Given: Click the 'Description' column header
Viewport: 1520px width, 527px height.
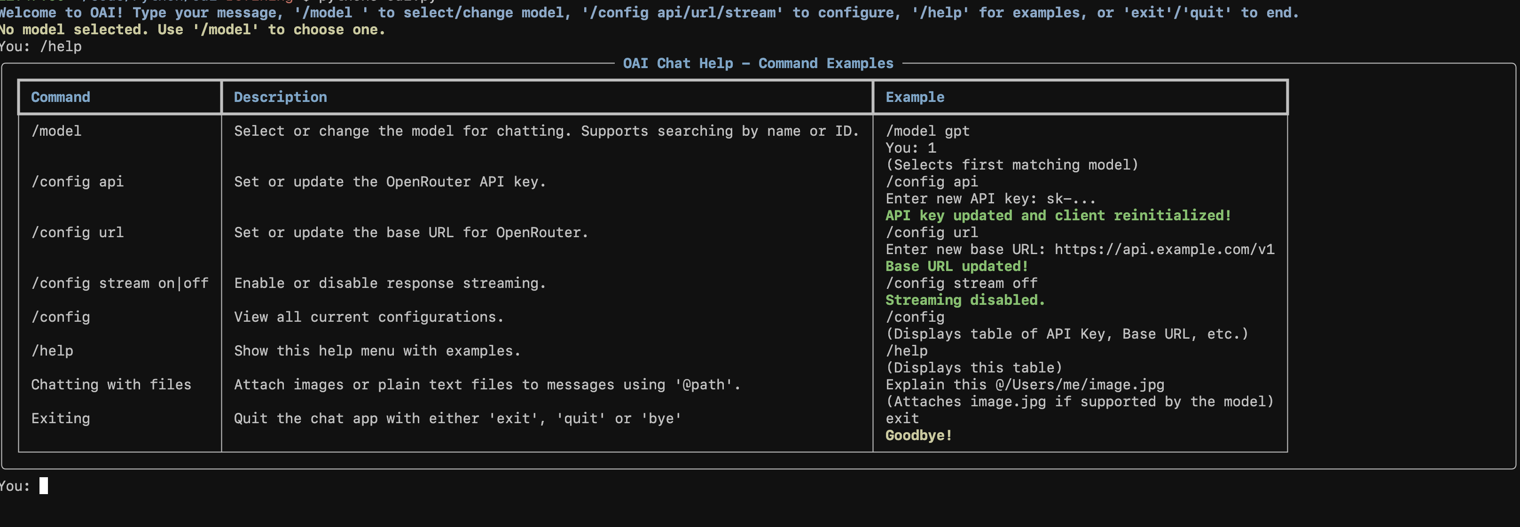Looking at the screenshot, I should tap(280, 97).
